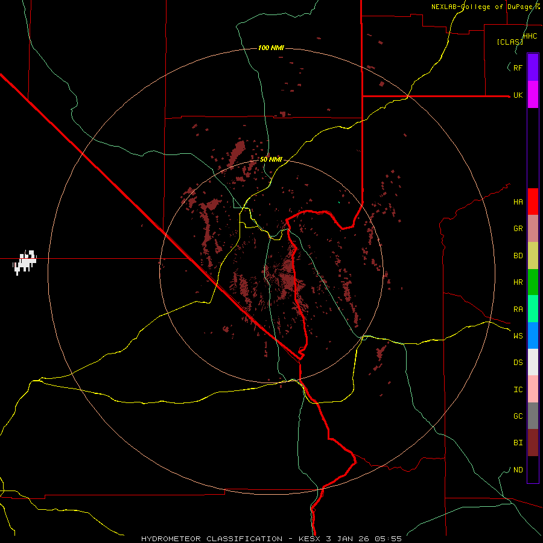Click the "[CLAS]" label text
This screenshot has height=543, width=543.
tap(509, 42)
